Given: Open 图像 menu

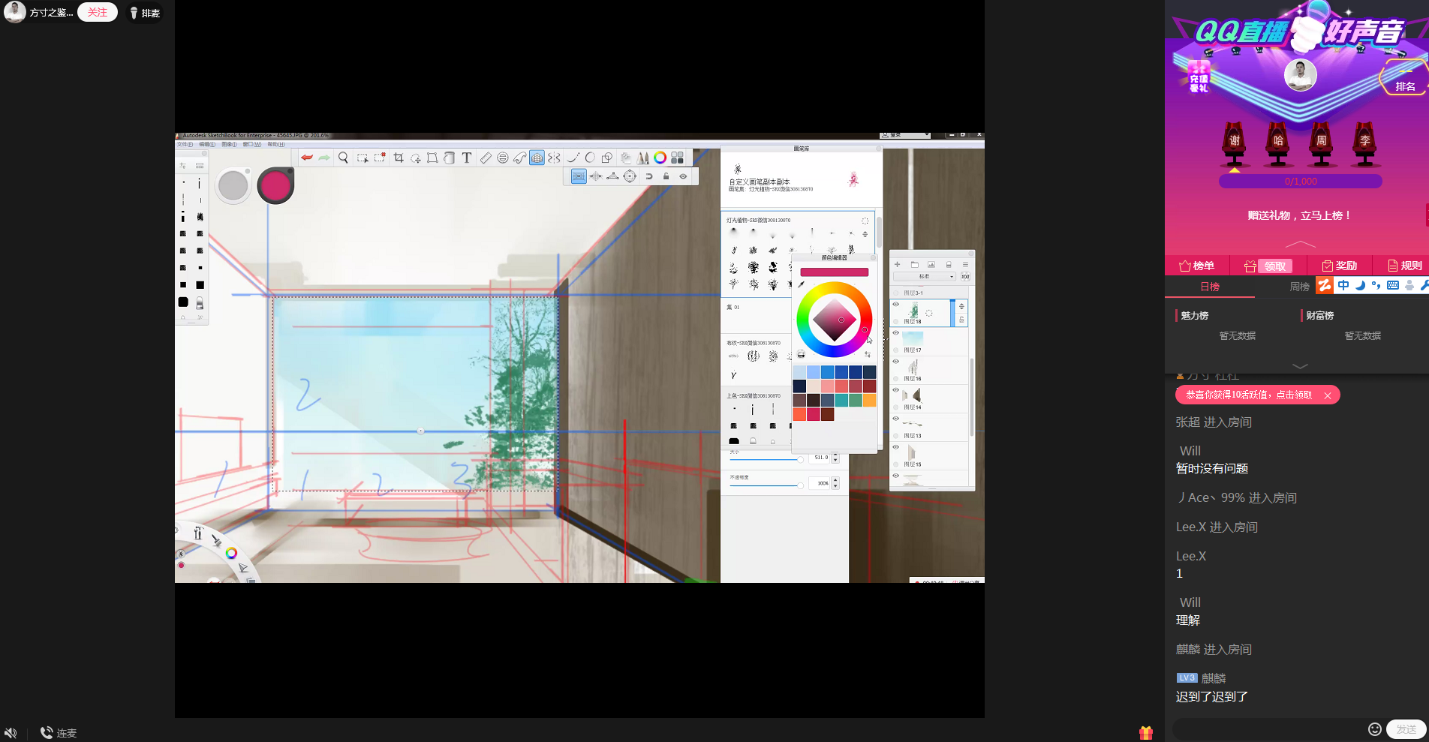Looking at the screenshot, I should pyautogui.click(x=229, y=144).
